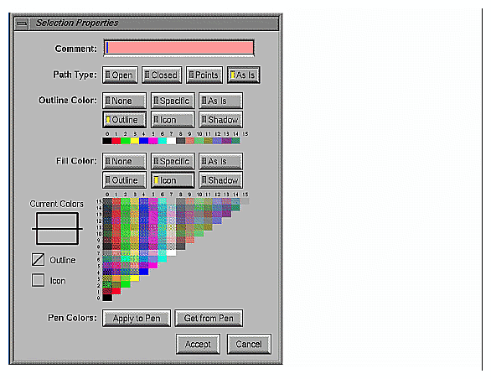Pick red fill cell at row 1 column 1
This screenshot has width=491, height=379.
[116, 291]
